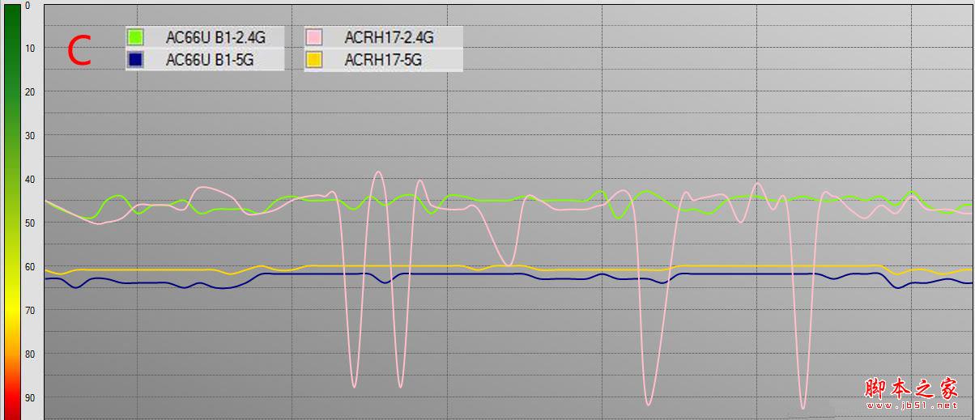Click the 40 value on vertical axis
The width and height of the screenshot is (975, 420).
click(x=30, y=179)
